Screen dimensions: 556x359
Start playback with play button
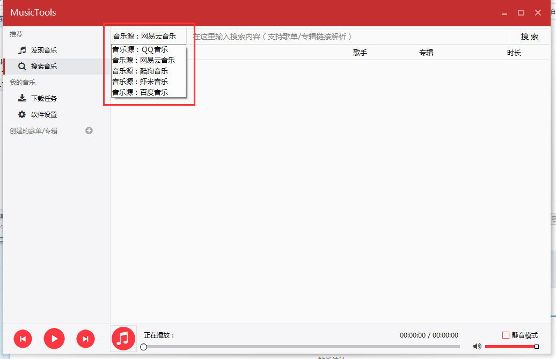[54, 339]
